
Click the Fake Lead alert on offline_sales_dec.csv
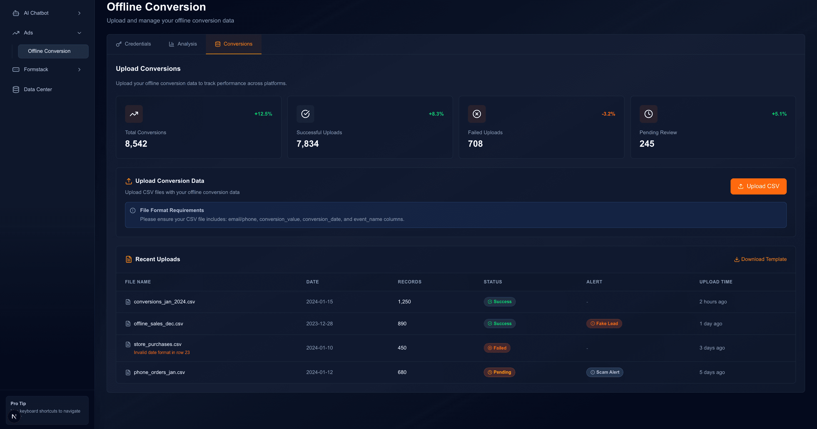pos(604,323)
